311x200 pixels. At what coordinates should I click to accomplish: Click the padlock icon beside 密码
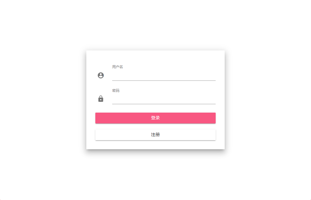point(101,99)
